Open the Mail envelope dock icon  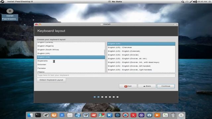[x=70, y=115]
